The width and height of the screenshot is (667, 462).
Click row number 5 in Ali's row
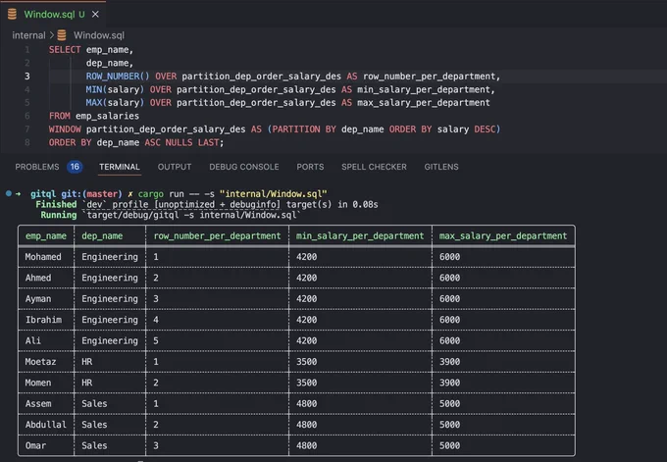tap(156, 340)
